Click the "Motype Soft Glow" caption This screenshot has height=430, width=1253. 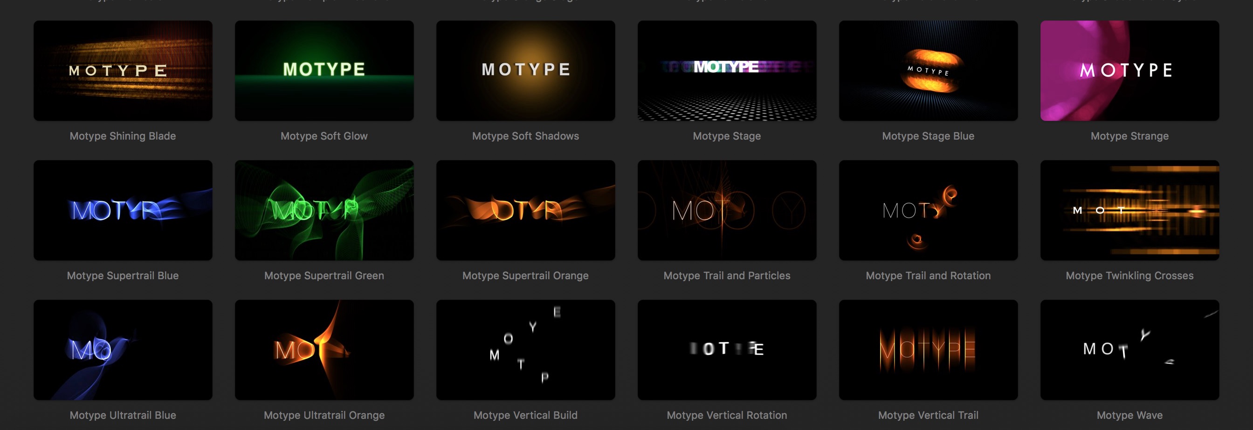[324, 136]
